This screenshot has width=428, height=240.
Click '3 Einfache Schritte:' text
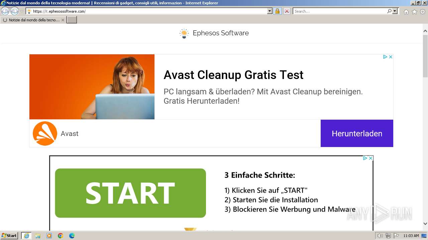pos(259,175)
